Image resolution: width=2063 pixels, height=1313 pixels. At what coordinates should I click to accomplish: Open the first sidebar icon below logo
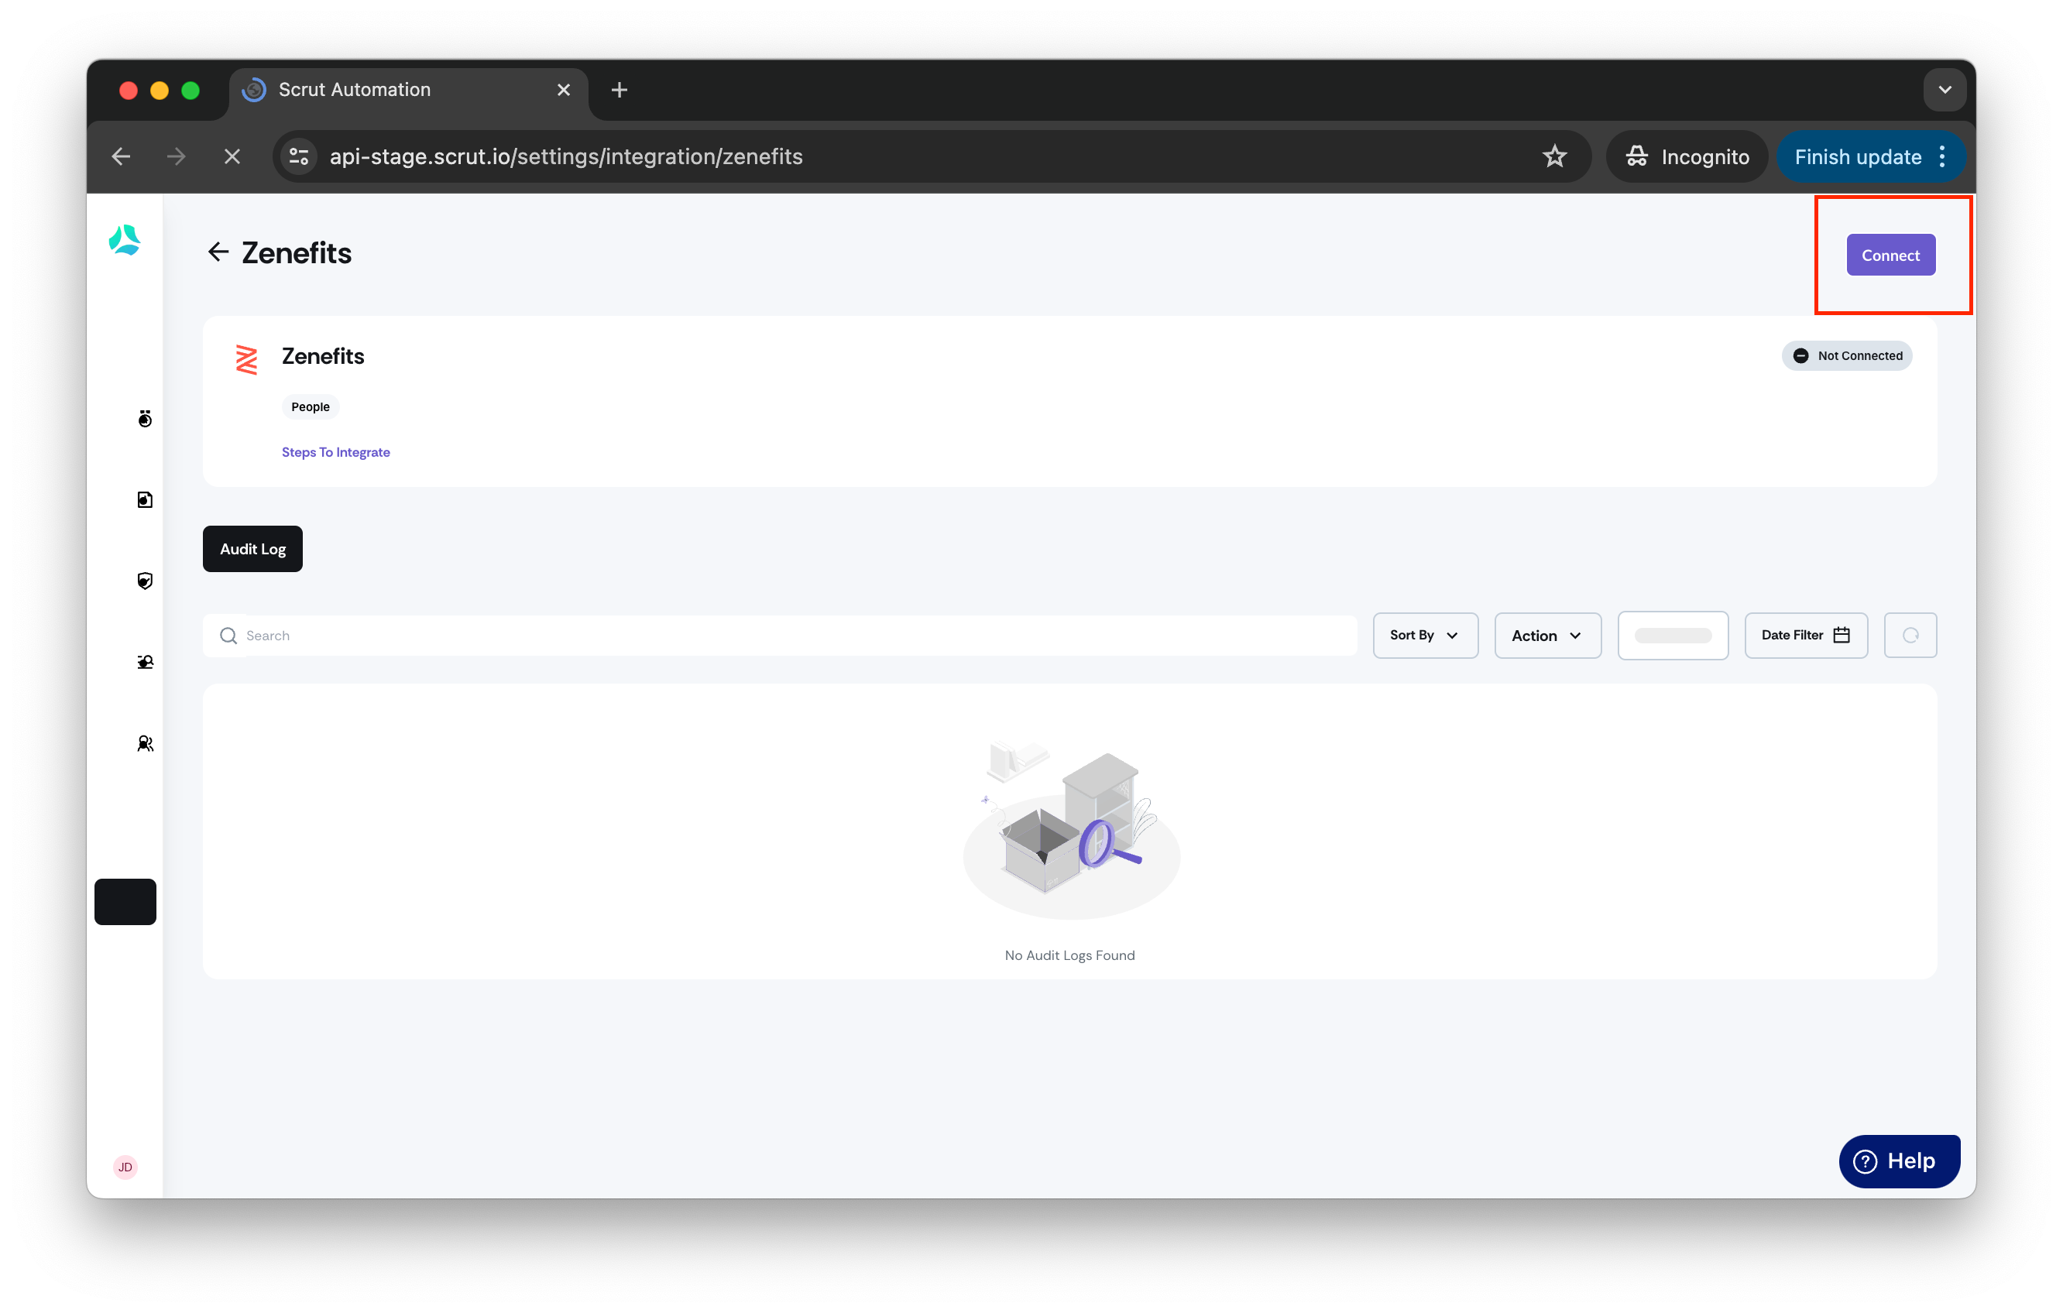pos(145,418)
